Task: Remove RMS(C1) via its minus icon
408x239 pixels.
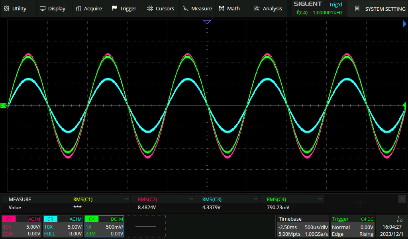Action: coord(126,199)
